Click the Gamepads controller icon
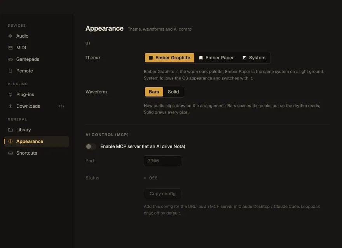Screen dimensions: 342x248 10,59
